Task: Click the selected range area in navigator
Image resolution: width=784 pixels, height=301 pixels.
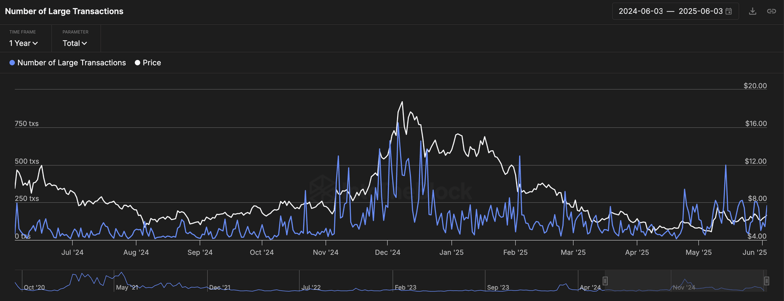Action: coord(685,281)
